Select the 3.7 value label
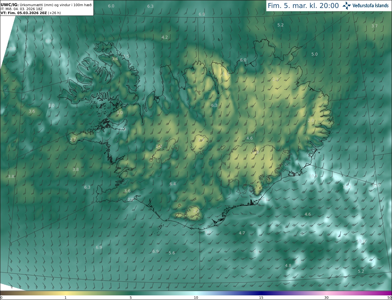Screen dimensions: 392x300 click(x=375, y=26)
